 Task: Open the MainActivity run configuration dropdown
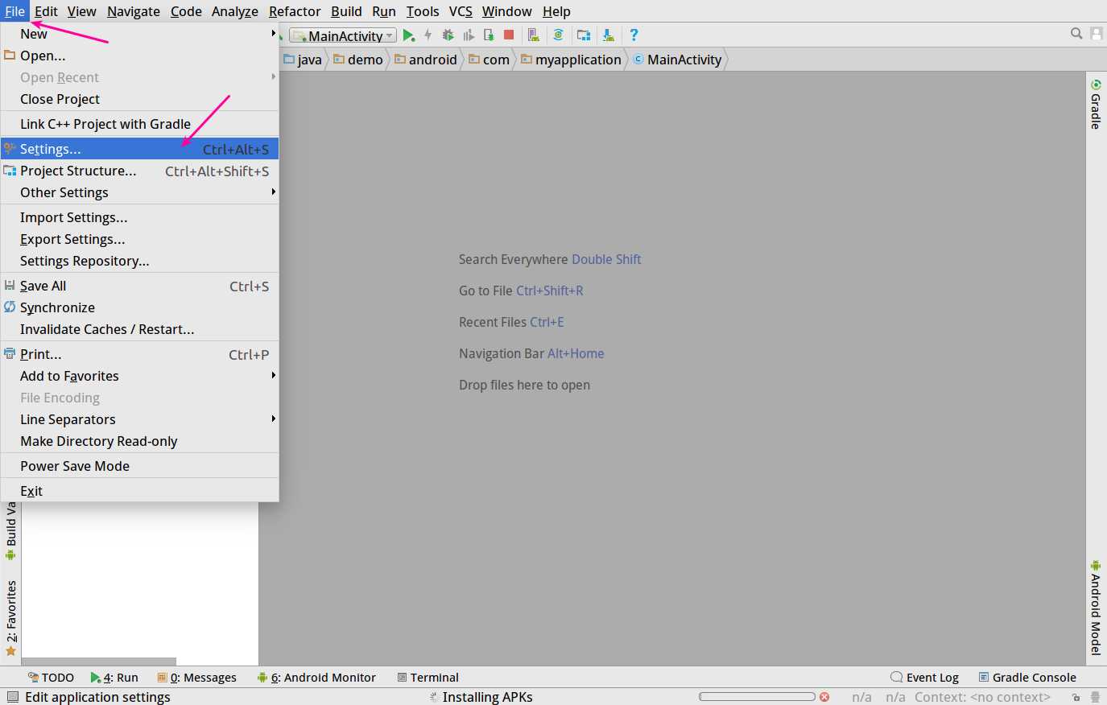pos(344,35)
